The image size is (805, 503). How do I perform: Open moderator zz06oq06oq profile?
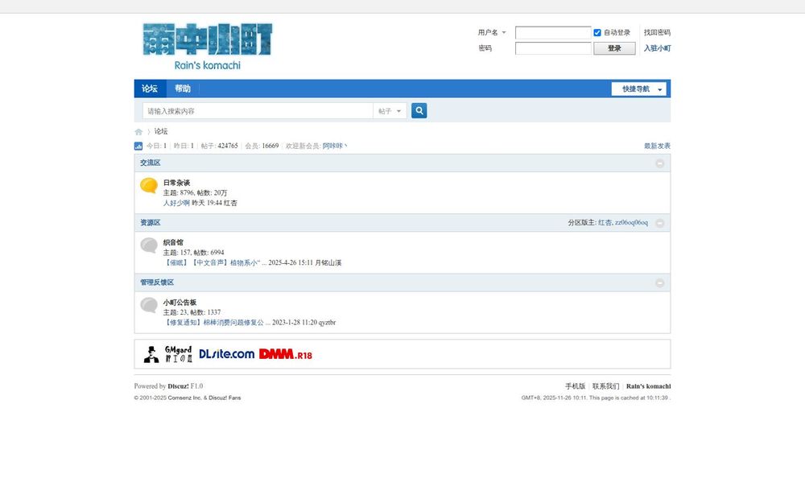[x=631, y=223]
